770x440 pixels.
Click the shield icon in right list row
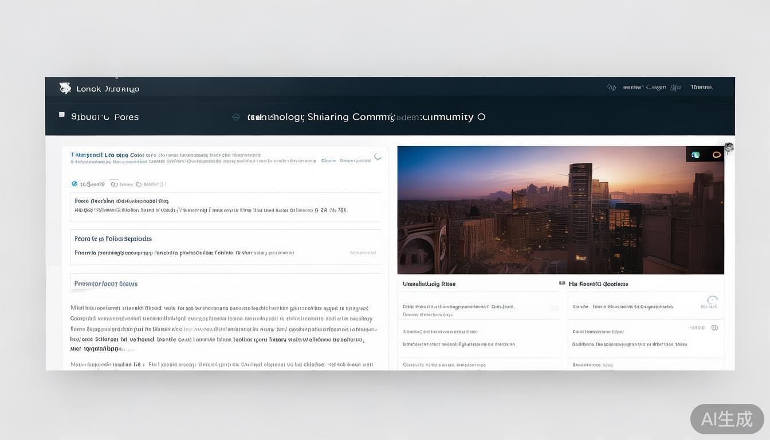click(x=714, y=328)
